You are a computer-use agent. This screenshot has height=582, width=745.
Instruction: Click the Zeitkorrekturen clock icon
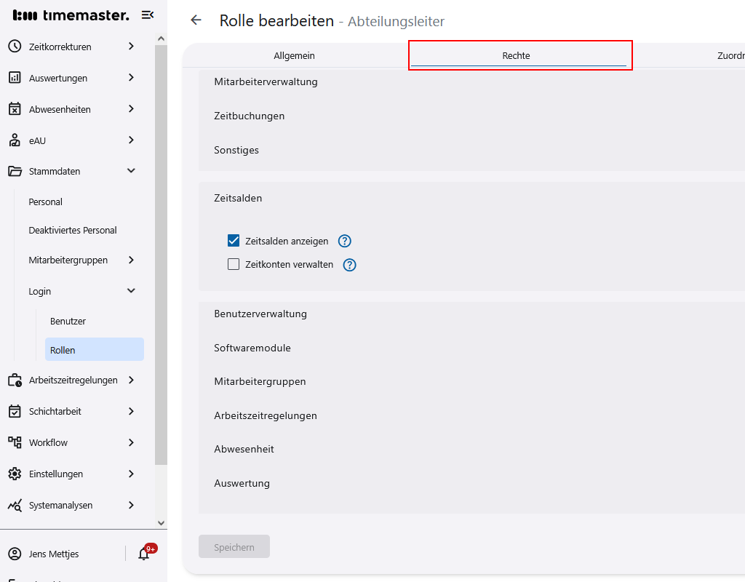[15, 47]
